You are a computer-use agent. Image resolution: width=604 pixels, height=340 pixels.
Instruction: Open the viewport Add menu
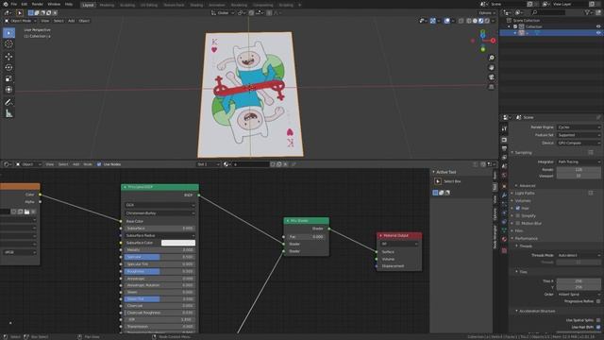[72, 21]
